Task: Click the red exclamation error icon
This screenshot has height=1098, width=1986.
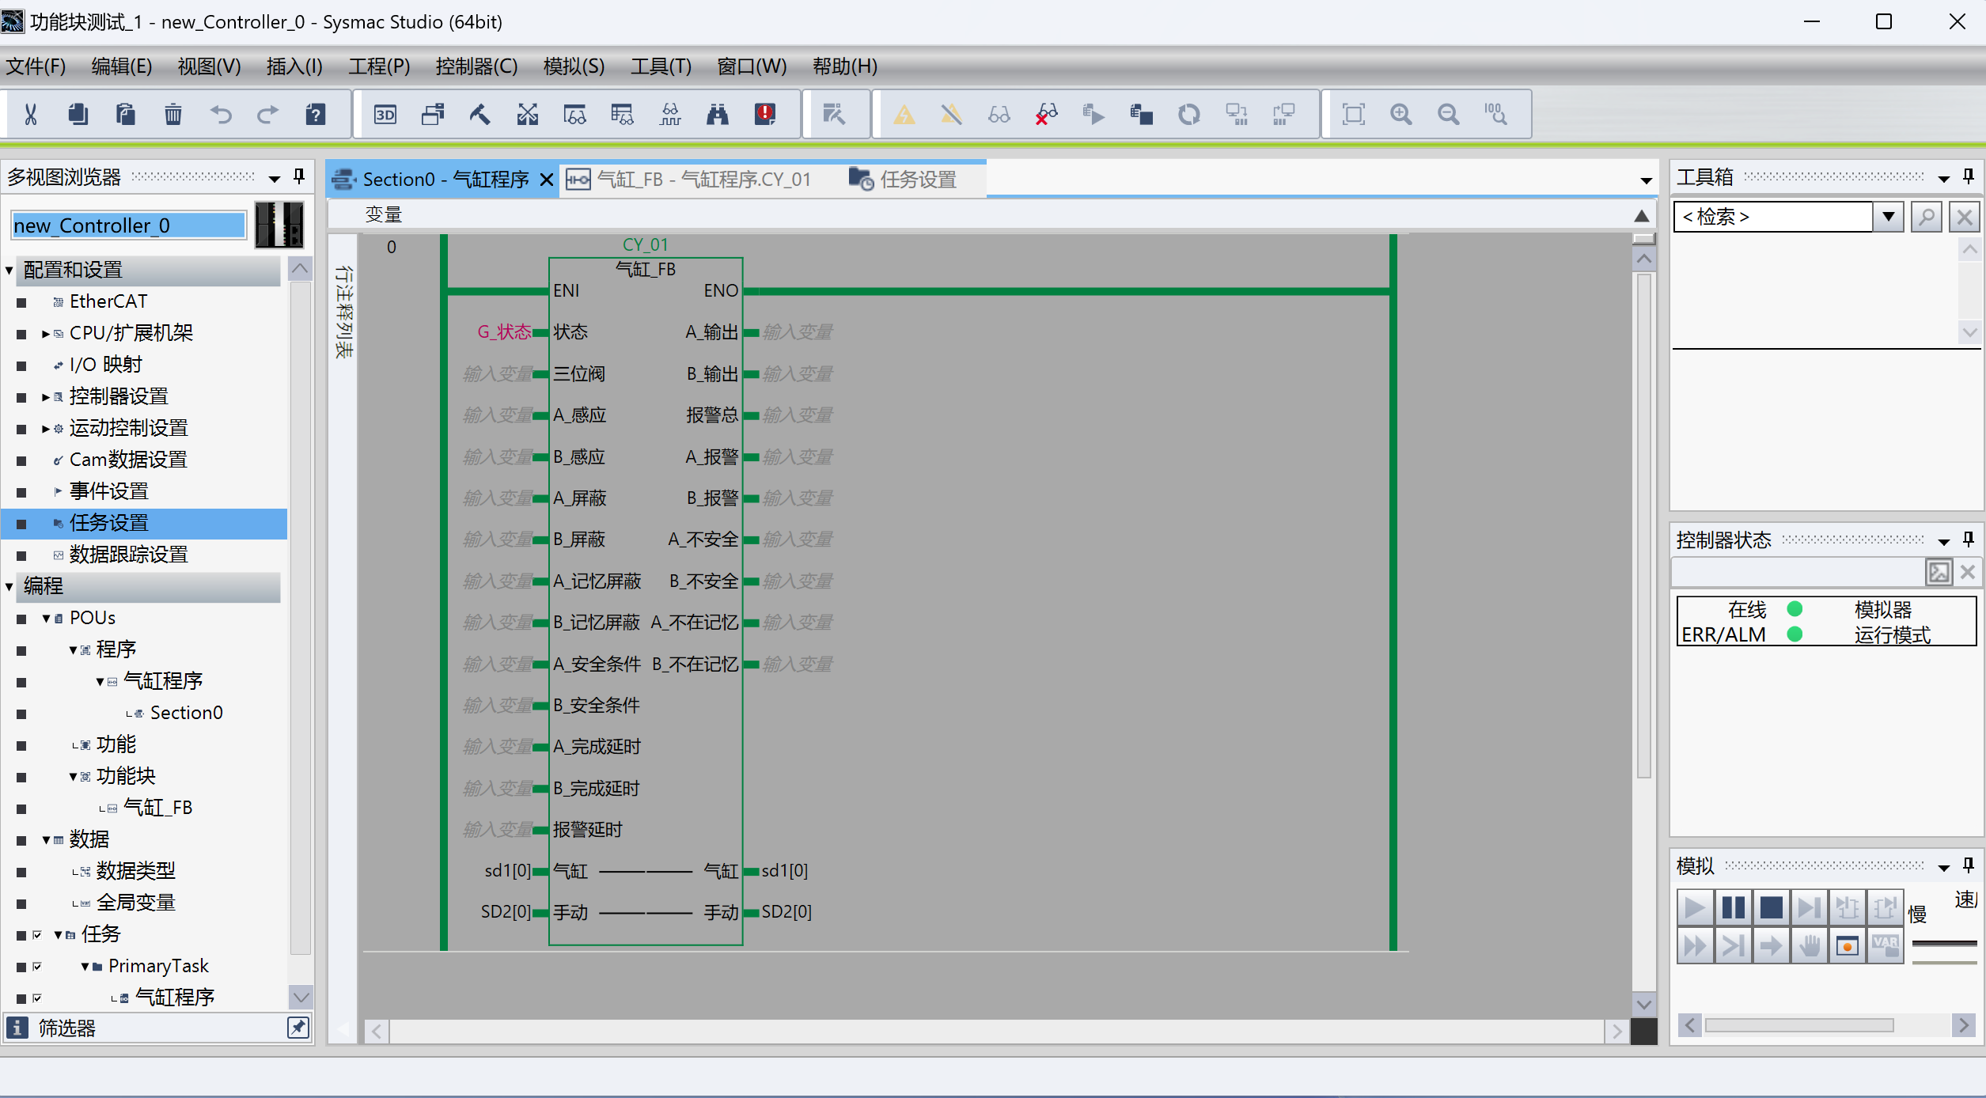Action: pyautogui.click(x=765, y=115)
